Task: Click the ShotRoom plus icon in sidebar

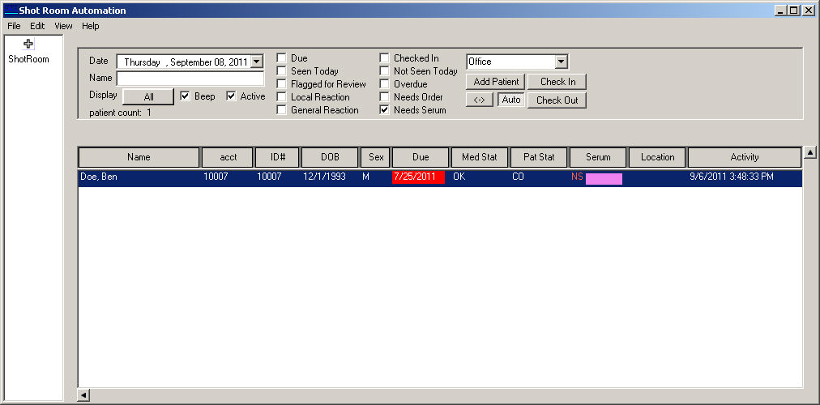Action: tap(28, 45)
